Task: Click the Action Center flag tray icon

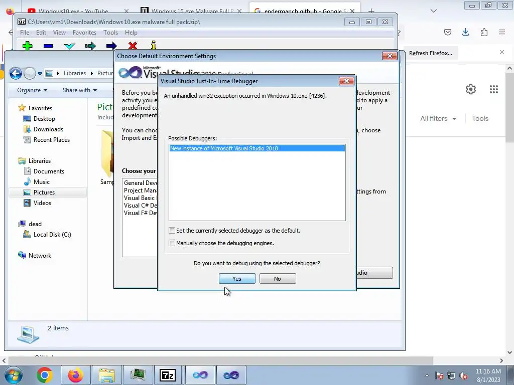Action: pyautogui.click(x=439, y=376)
